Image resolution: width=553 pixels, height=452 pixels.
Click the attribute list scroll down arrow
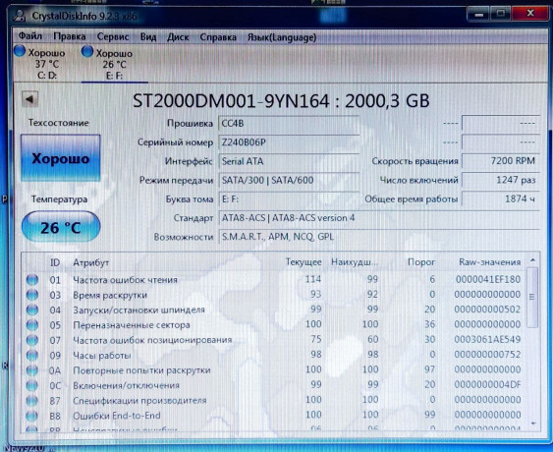coord(533,424)
